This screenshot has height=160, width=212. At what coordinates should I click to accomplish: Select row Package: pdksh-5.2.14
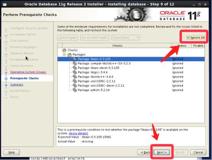(131, 90)
